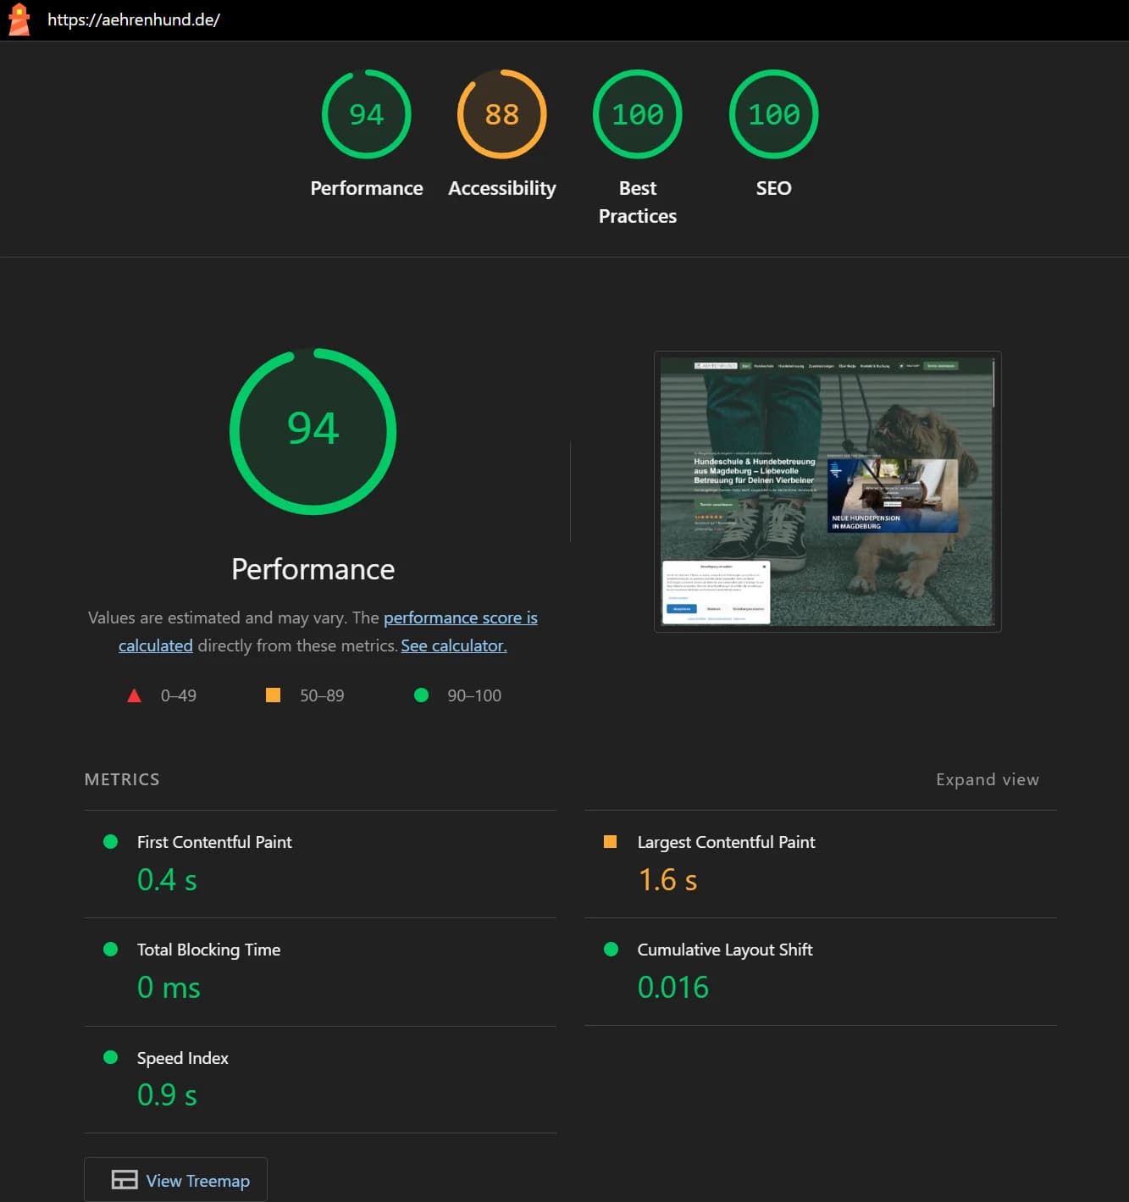Jump to Accessibility score gauge 88
1129x1202 pixels.
click(x=501, y=114)
